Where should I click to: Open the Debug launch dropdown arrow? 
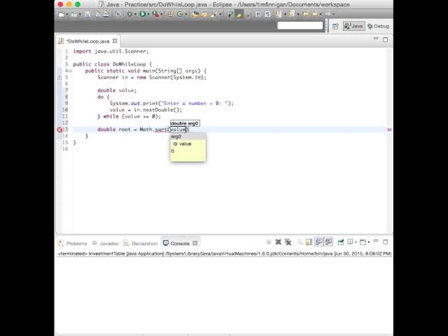pos(135,14)
